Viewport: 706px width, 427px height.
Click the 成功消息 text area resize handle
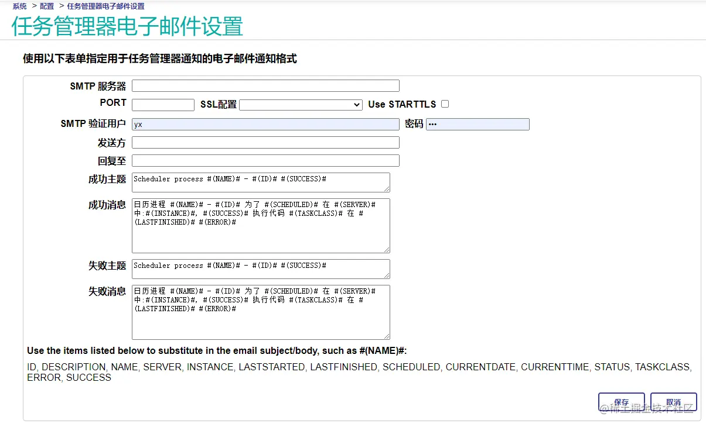386,250
